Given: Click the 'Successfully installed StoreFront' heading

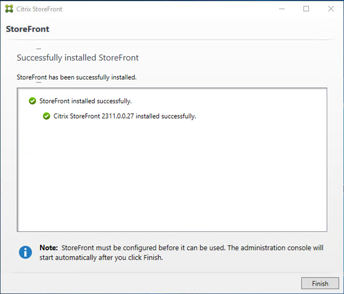Looking at the screenshot, I should tap(78, 58).
